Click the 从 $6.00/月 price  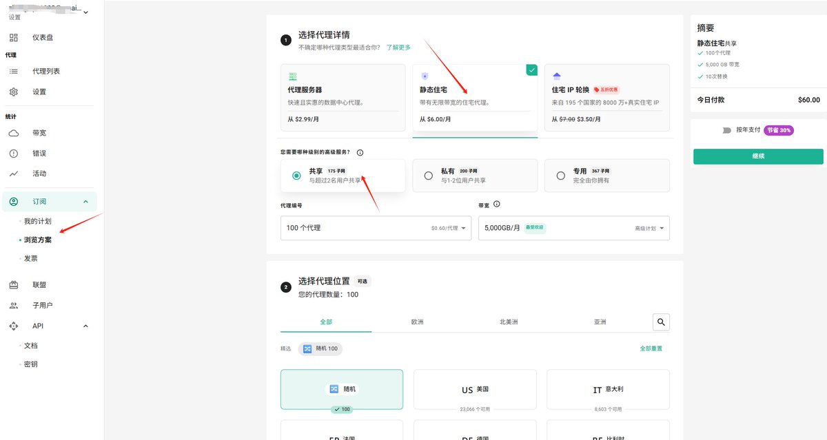pyautogui.click(x=436, y=119)
